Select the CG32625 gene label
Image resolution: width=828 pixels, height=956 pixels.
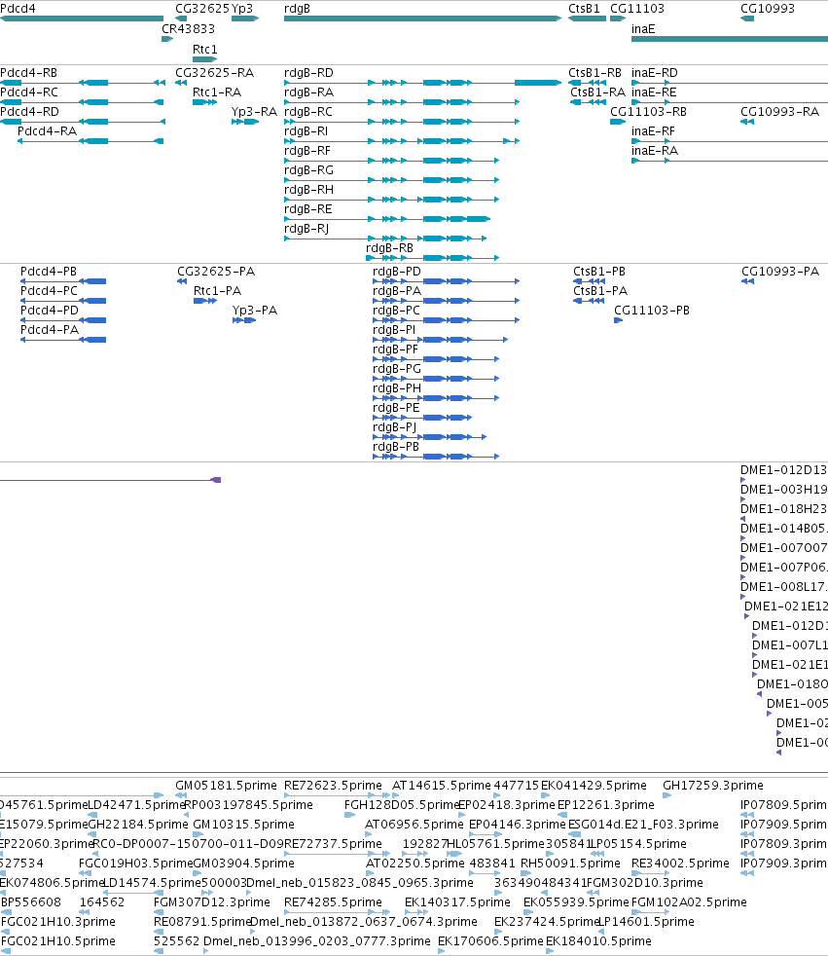202,9
